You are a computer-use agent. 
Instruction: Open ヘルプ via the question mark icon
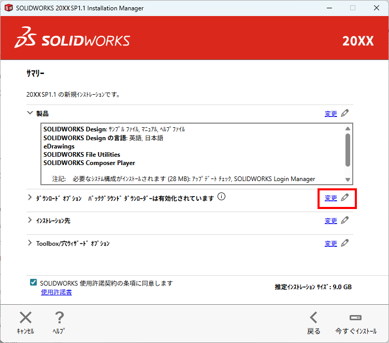tap(59, 318)
